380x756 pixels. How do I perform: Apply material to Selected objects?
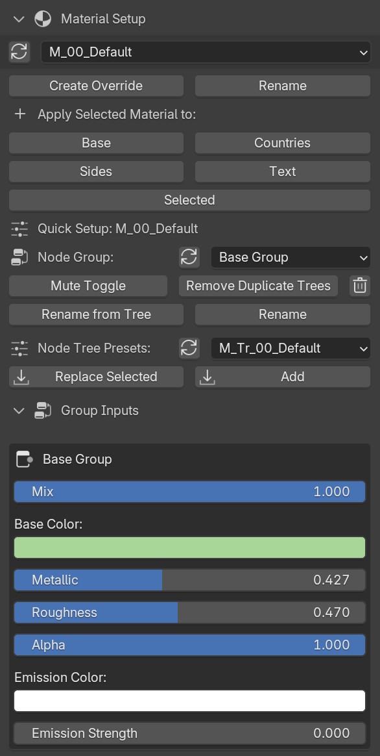pos(190,200)
